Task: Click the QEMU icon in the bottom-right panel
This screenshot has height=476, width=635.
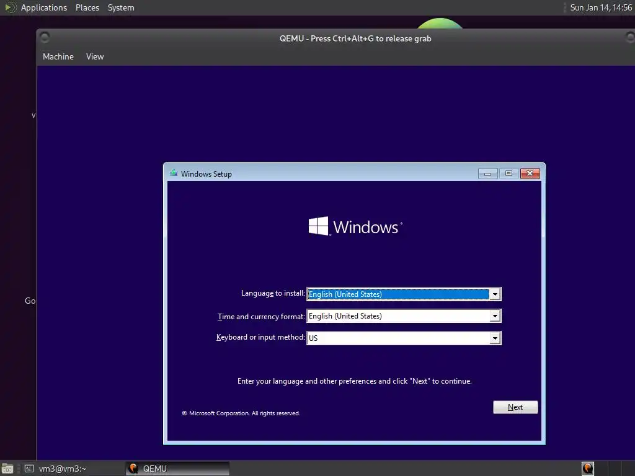Action: tap(588, 469)
